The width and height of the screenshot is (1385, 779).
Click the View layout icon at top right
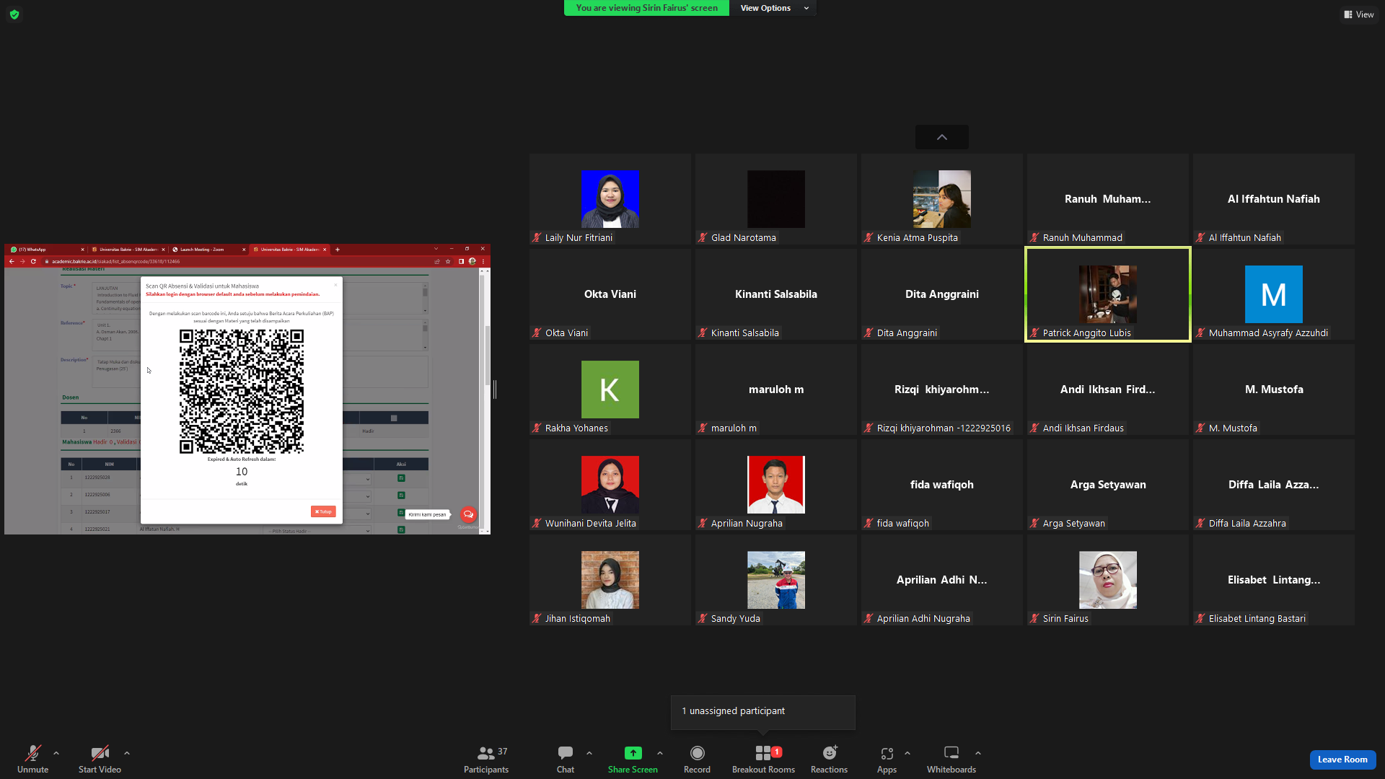pyautogui.click(x=1348, y=14)
